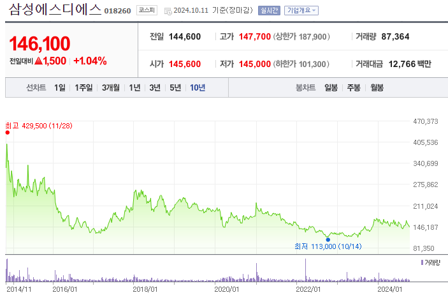Click the 470,373 price axis label
Viewport: 448px width, 302px height.
(426, 121)
